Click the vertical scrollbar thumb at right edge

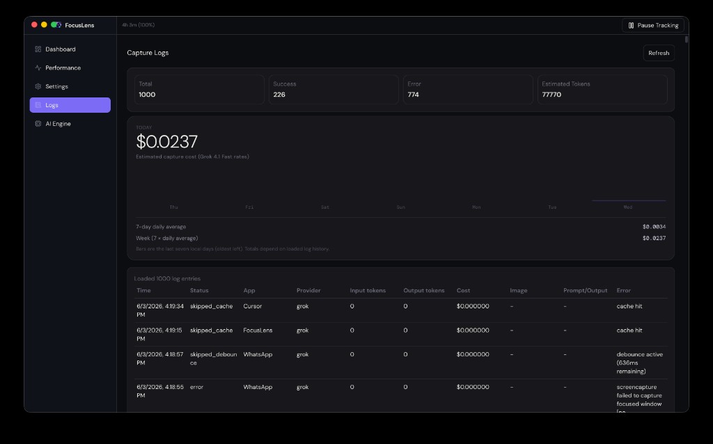coord(686,40)
